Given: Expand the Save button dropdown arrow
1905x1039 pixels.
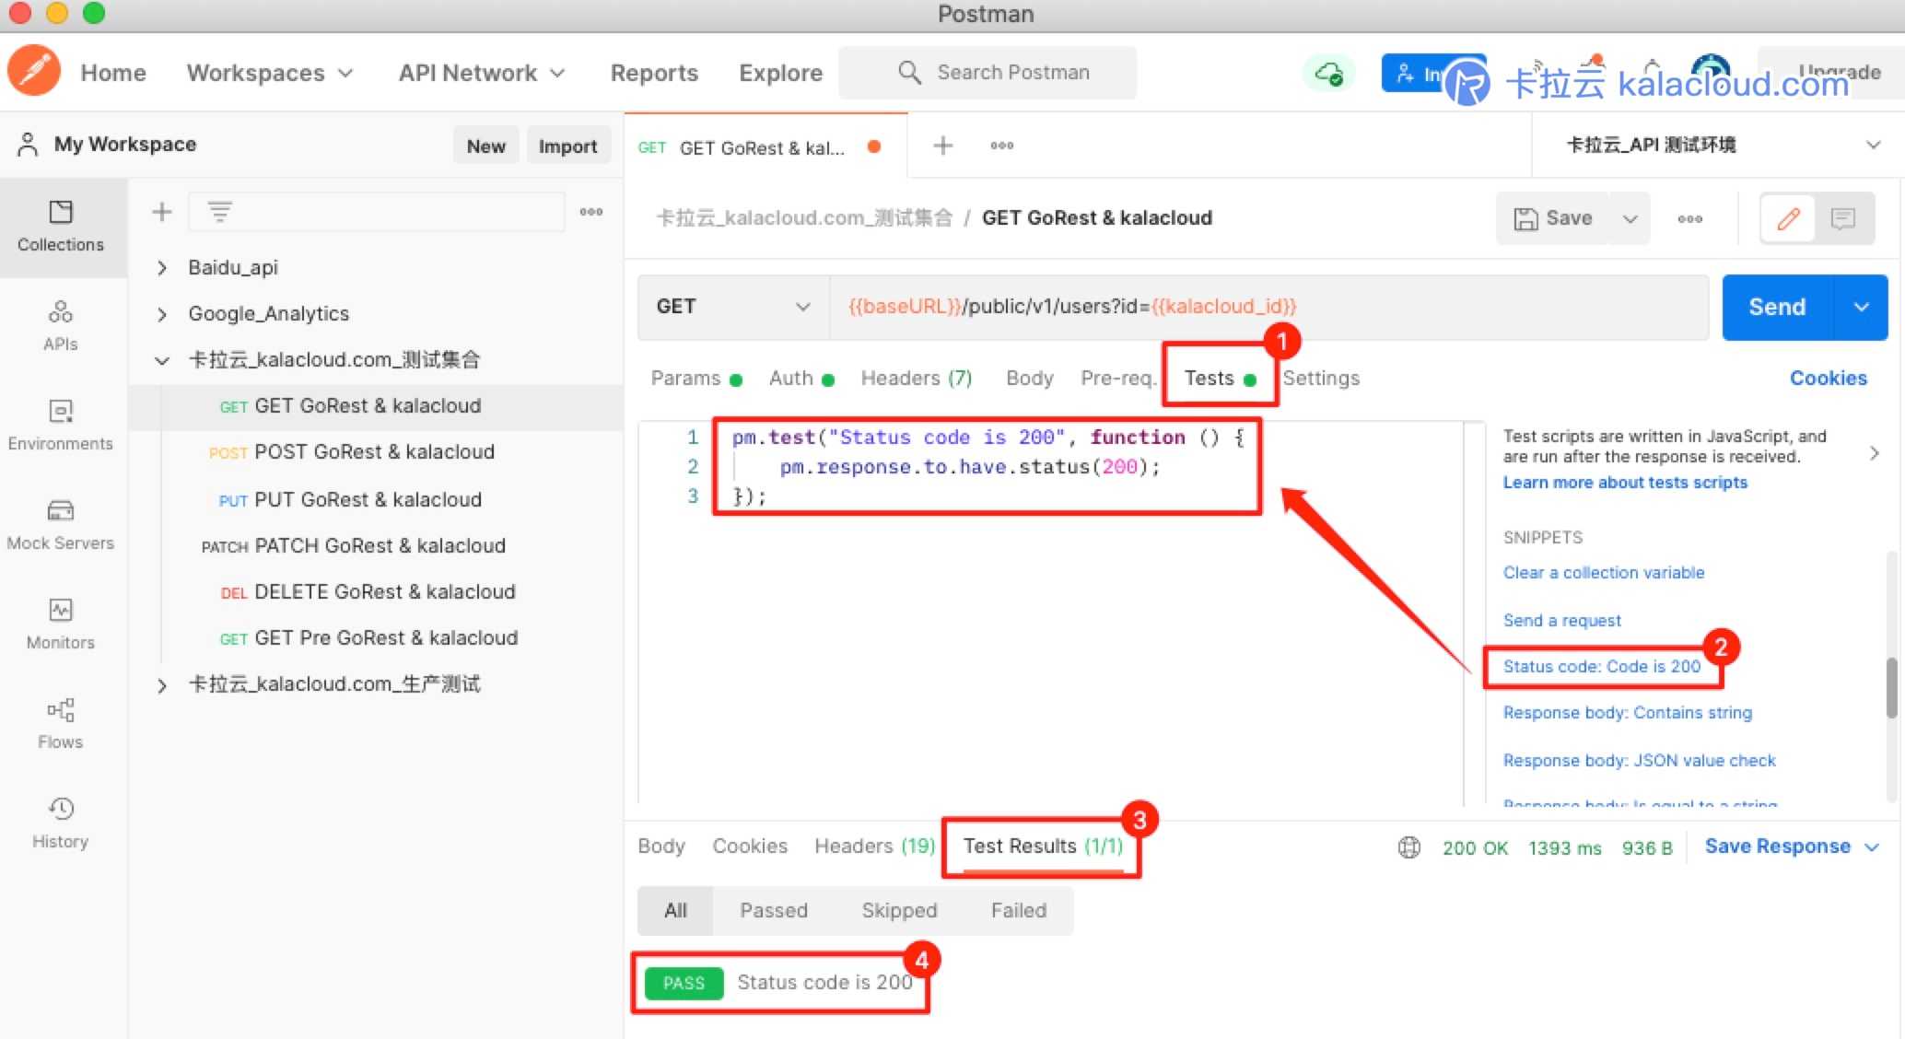Looking at the screenshot, I should (x=1632, y=216).
